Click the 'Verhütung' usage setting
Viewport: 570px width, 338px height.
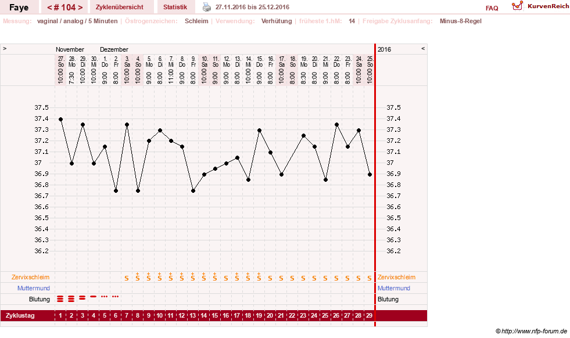click(276, 21)
